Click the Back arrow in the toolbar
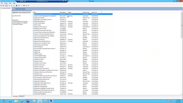Viewport: 183px width, 103px height. coord(1,6)
